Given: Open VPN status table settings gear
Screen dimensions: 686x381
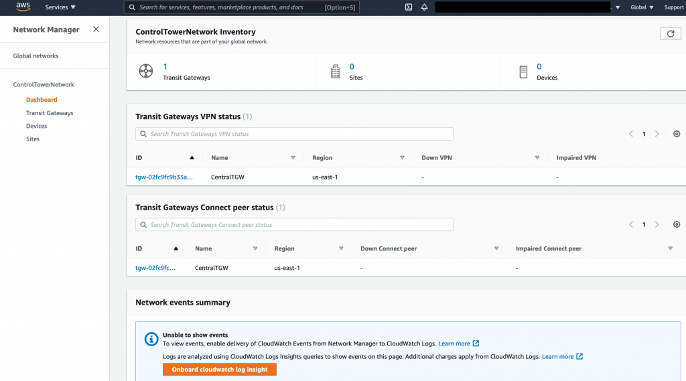Looking at the screenshot, I should point(677,134).
